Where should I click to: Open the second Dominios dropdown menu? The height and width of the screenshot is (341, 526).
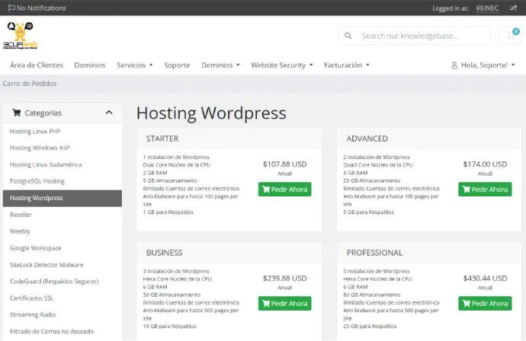point(220,65)
